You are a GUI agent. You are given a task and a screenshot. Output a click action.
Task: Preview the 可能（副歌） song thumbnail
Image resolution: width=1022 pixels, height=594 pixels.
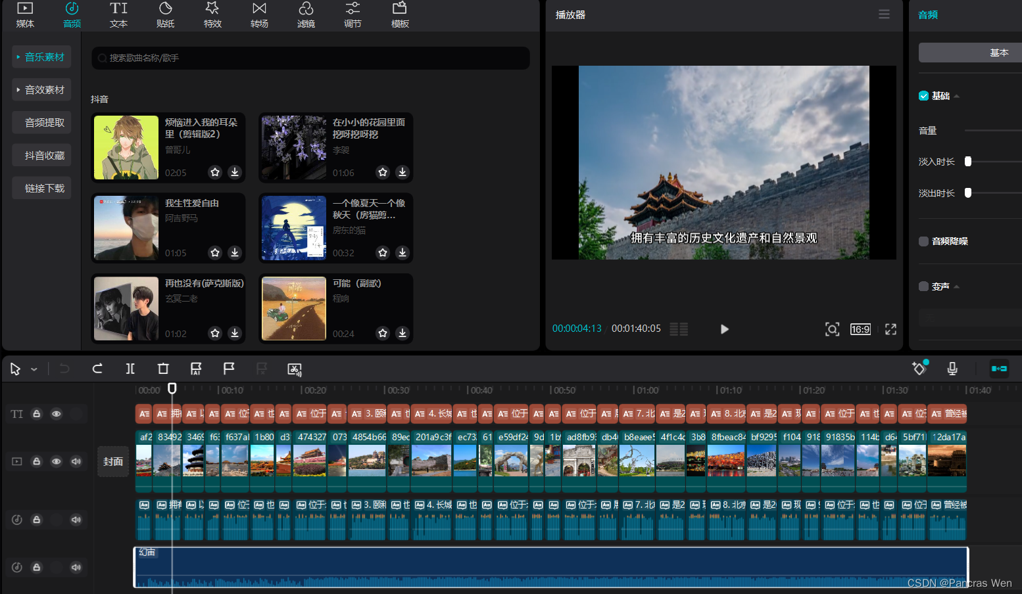pos(294,308)
